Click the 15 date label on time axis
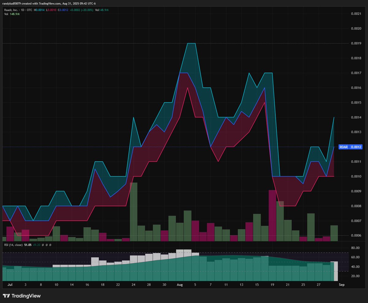The height and width of the screenshot is (303, 368). tap(257, 285)
